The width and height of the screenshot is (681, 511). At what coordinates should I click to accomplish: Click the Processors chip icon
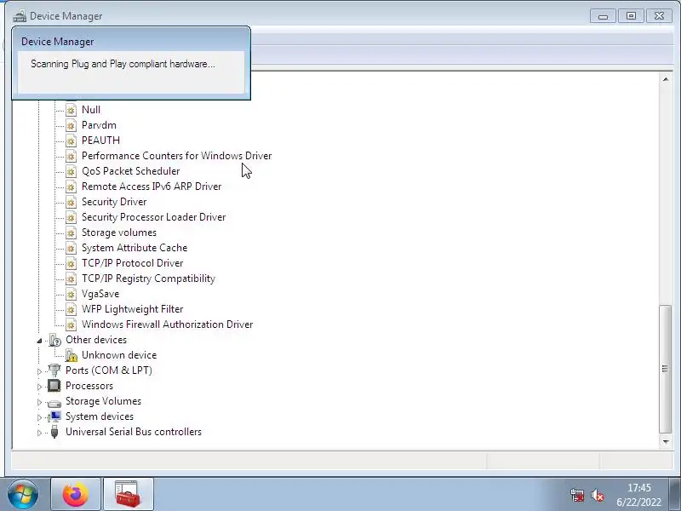tap(54, 386)
